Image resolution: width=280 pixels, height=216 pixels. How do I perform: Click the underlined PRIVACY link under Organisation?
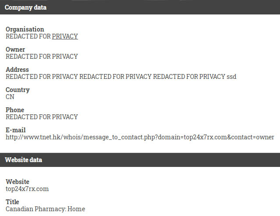[65, 36]
